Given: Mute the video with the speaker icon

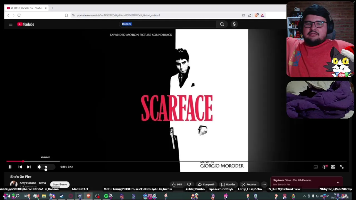Looking at the screenshot, I should click(x=39, y=167).
